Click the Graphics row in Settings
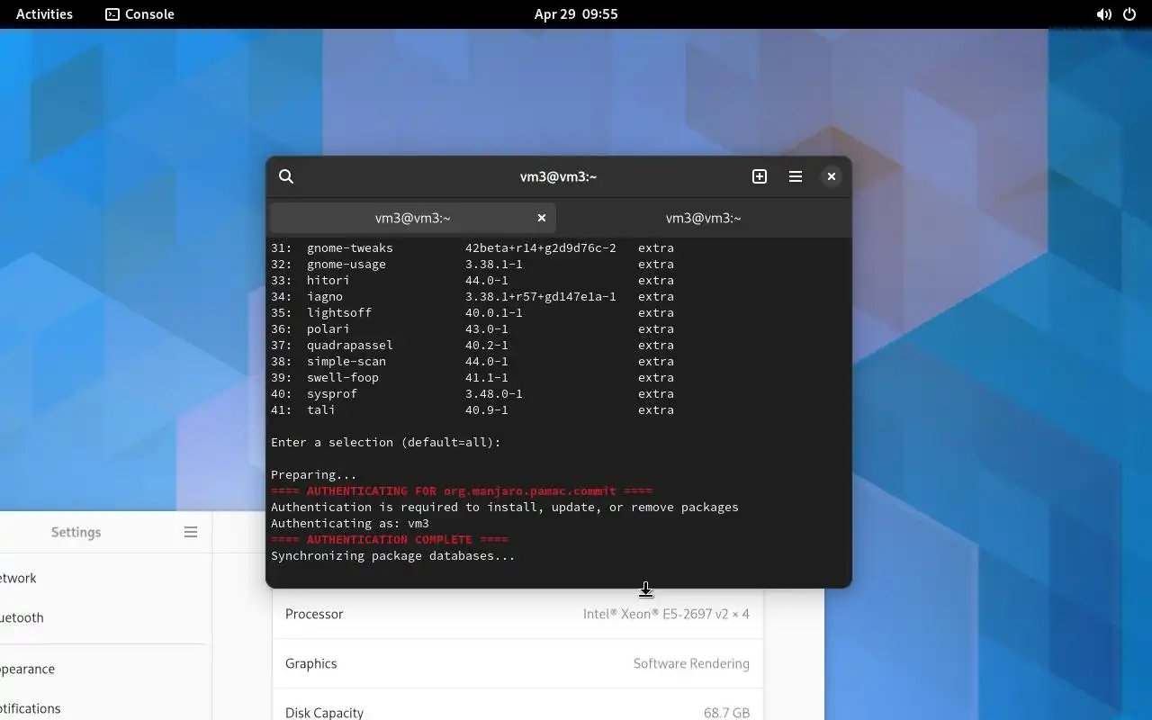The width and height of the screenshot is (1152, 720). (x=517, y=663)
